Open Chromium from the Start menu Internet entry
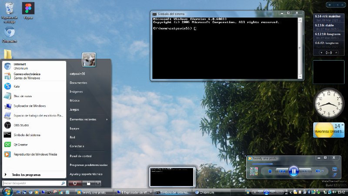The image size is (348, 196). point(20,66)
